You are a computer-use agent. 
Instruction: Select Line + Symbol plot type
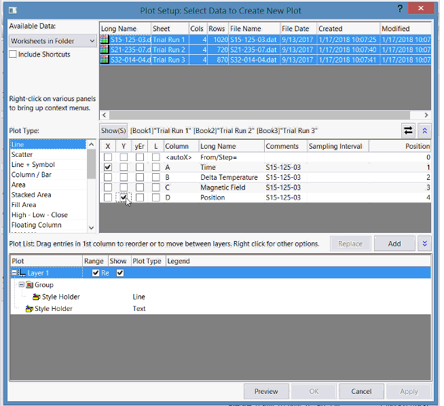48,164
